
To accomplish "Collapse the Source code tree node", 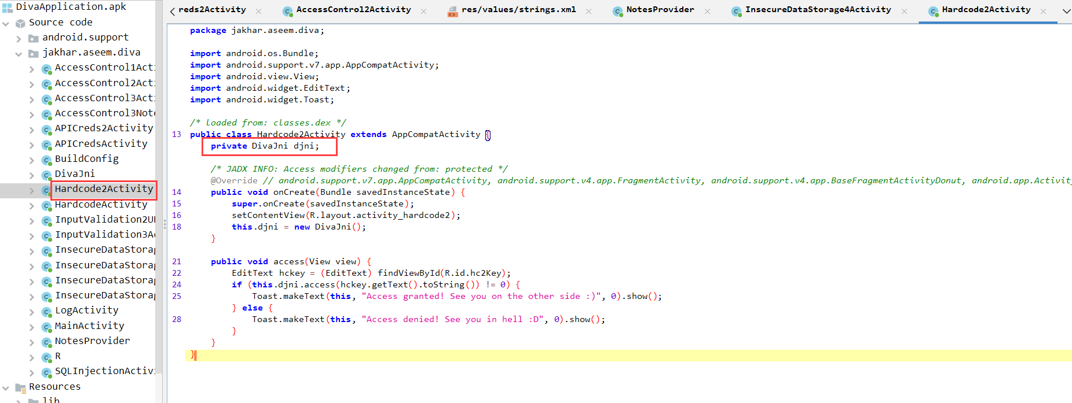I will 6,24.
